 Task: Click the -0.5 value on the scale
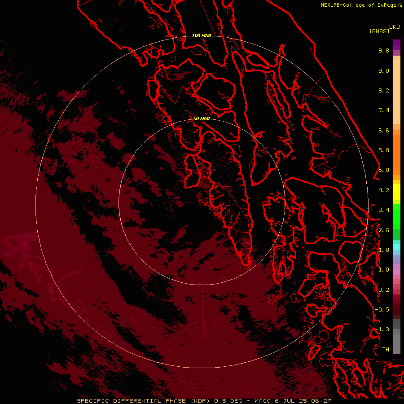382,310
